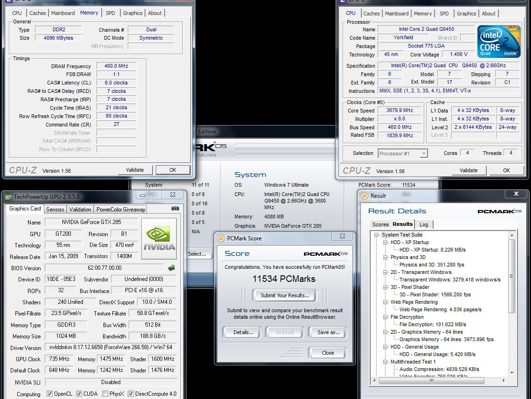Click the Core Voltage 1.456 V value
The width and height of the screenshot is (531, 399).
coord(459,54)
